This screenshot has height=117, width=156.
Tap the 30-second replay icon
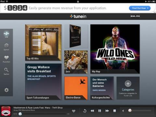pyautogui.click(x=85, y=111)
